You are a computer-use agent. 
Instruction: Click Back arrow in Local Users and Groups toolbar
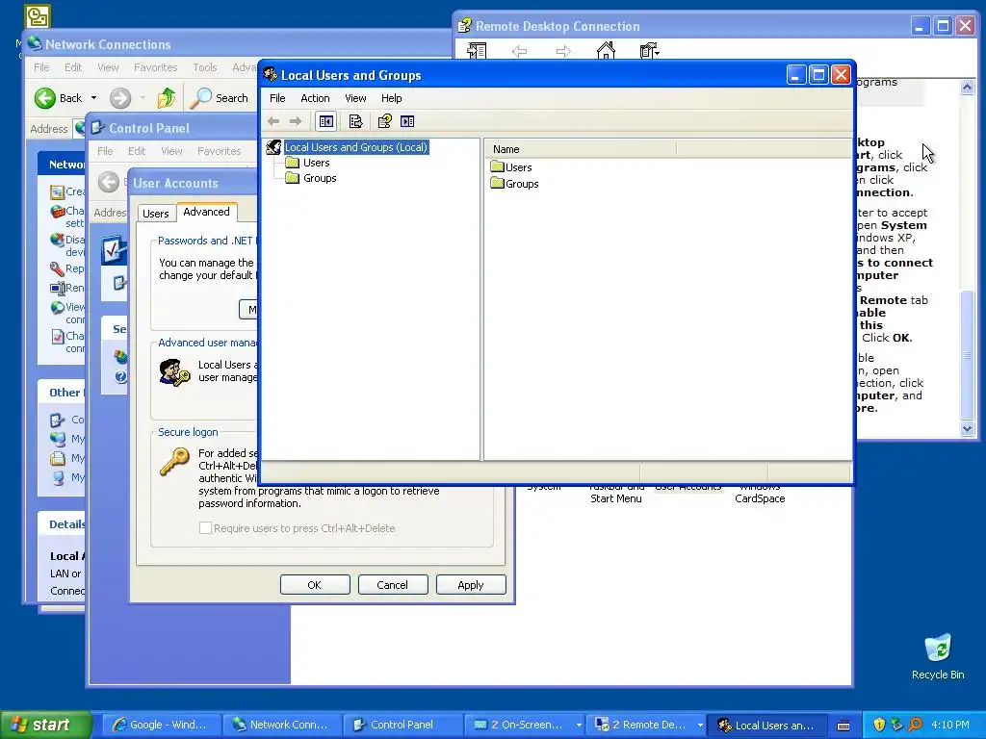click(x=273, y=121)
